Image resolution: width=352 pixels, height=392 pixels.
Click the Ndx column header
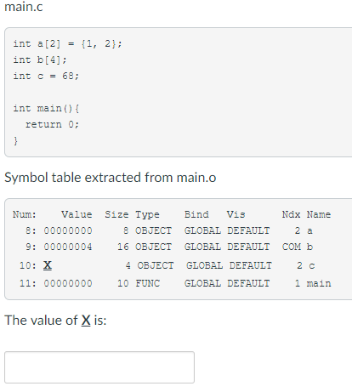(291, 214)
